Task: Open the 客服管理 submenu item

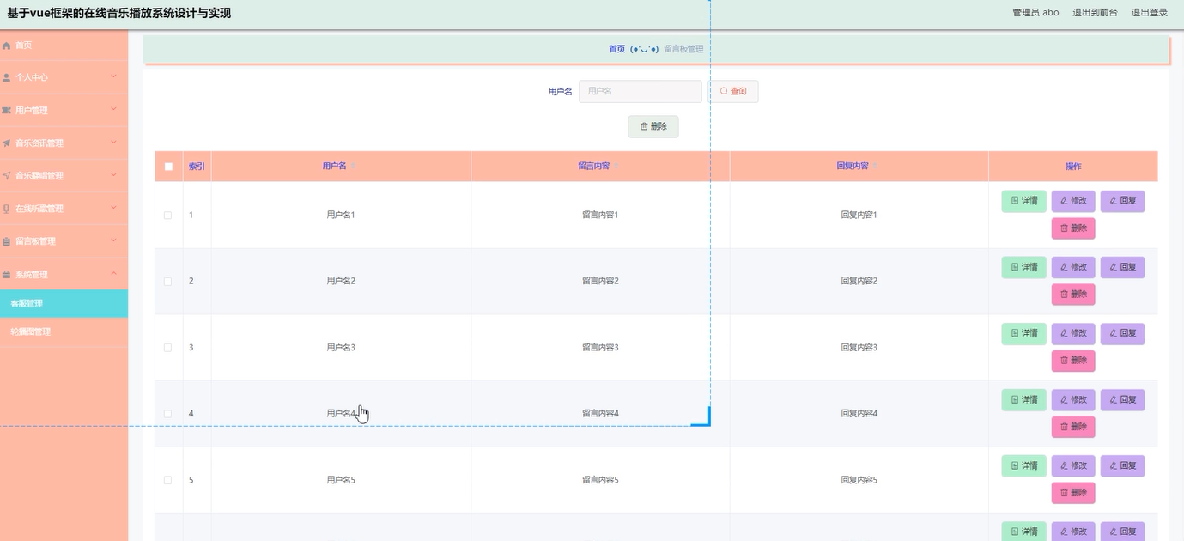Action: click(x=64, y=303)
